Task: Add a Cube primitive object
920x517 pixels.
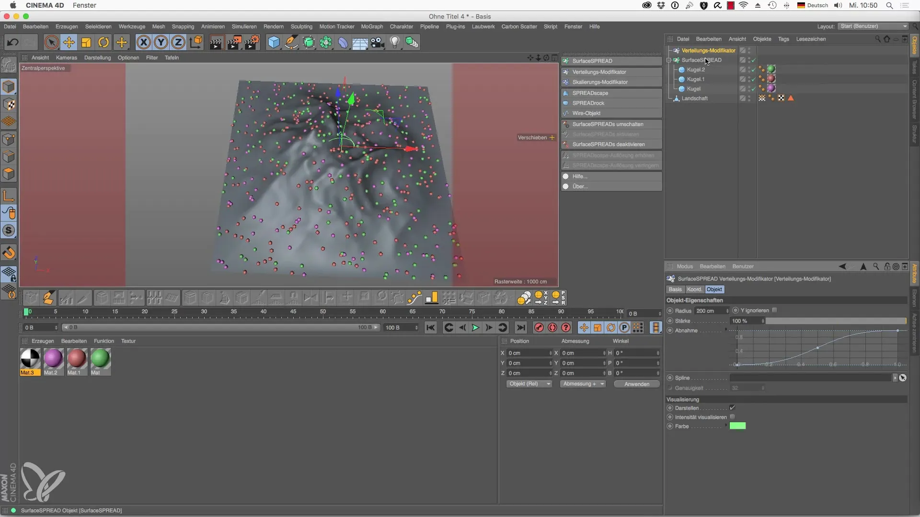Action: point(274,42)
